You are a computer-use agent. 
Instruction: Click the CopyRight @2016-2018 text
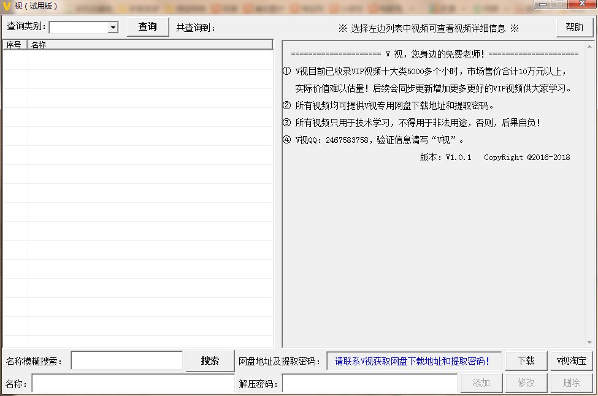click(x=527, y=158)
